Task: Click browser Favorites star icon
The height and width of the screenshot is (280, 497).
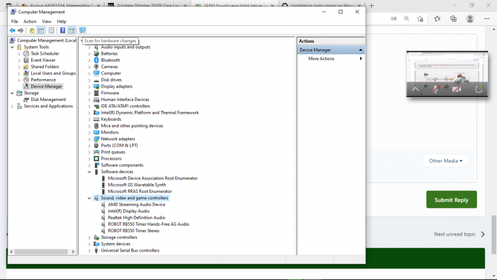Action: tap(437, 19)
